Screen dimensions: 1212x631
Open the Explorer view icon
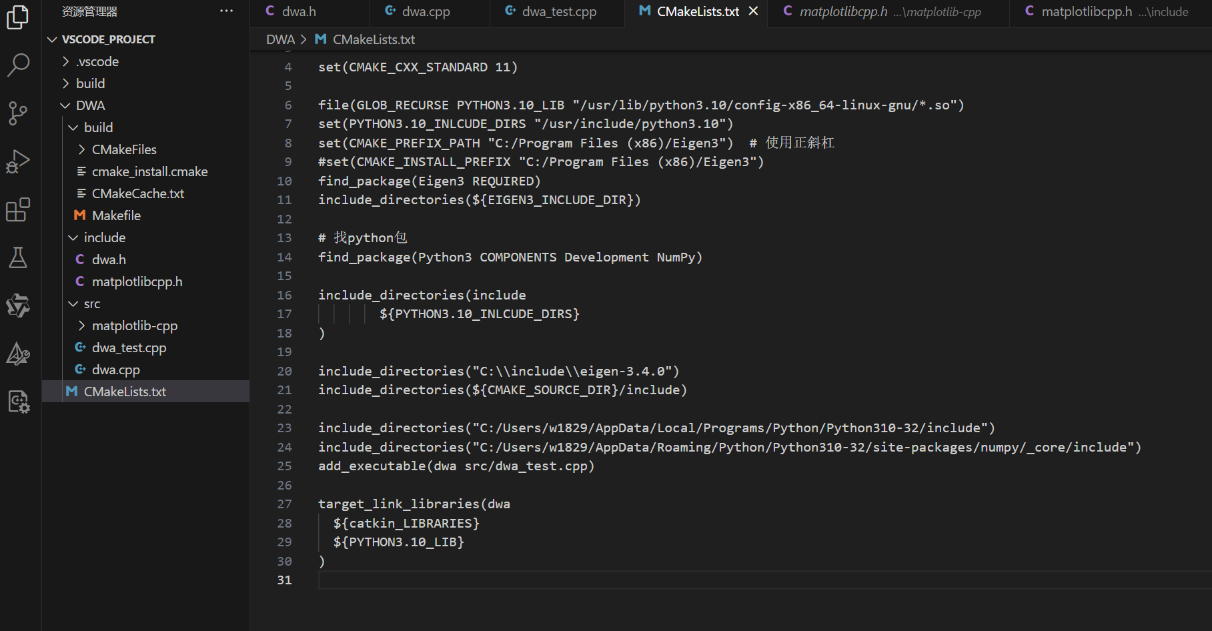18,17
